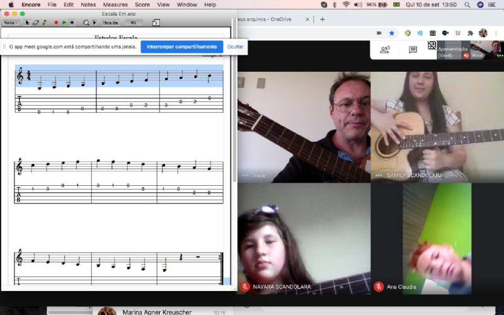Screen dimensions: 504x315
Task: Open the Encore application menu
Action: pyautogui.click(x=31, y=5)
